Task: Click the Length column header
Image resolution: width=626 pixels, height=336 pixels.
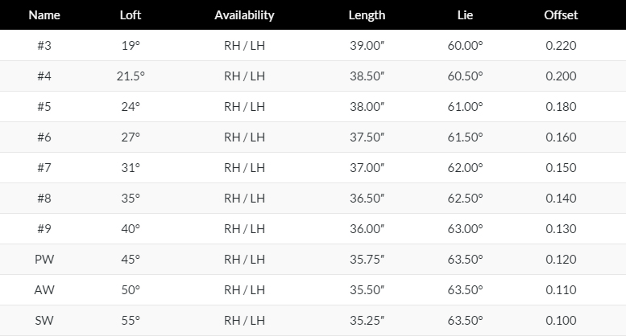Action: click(x=367, y=15)
